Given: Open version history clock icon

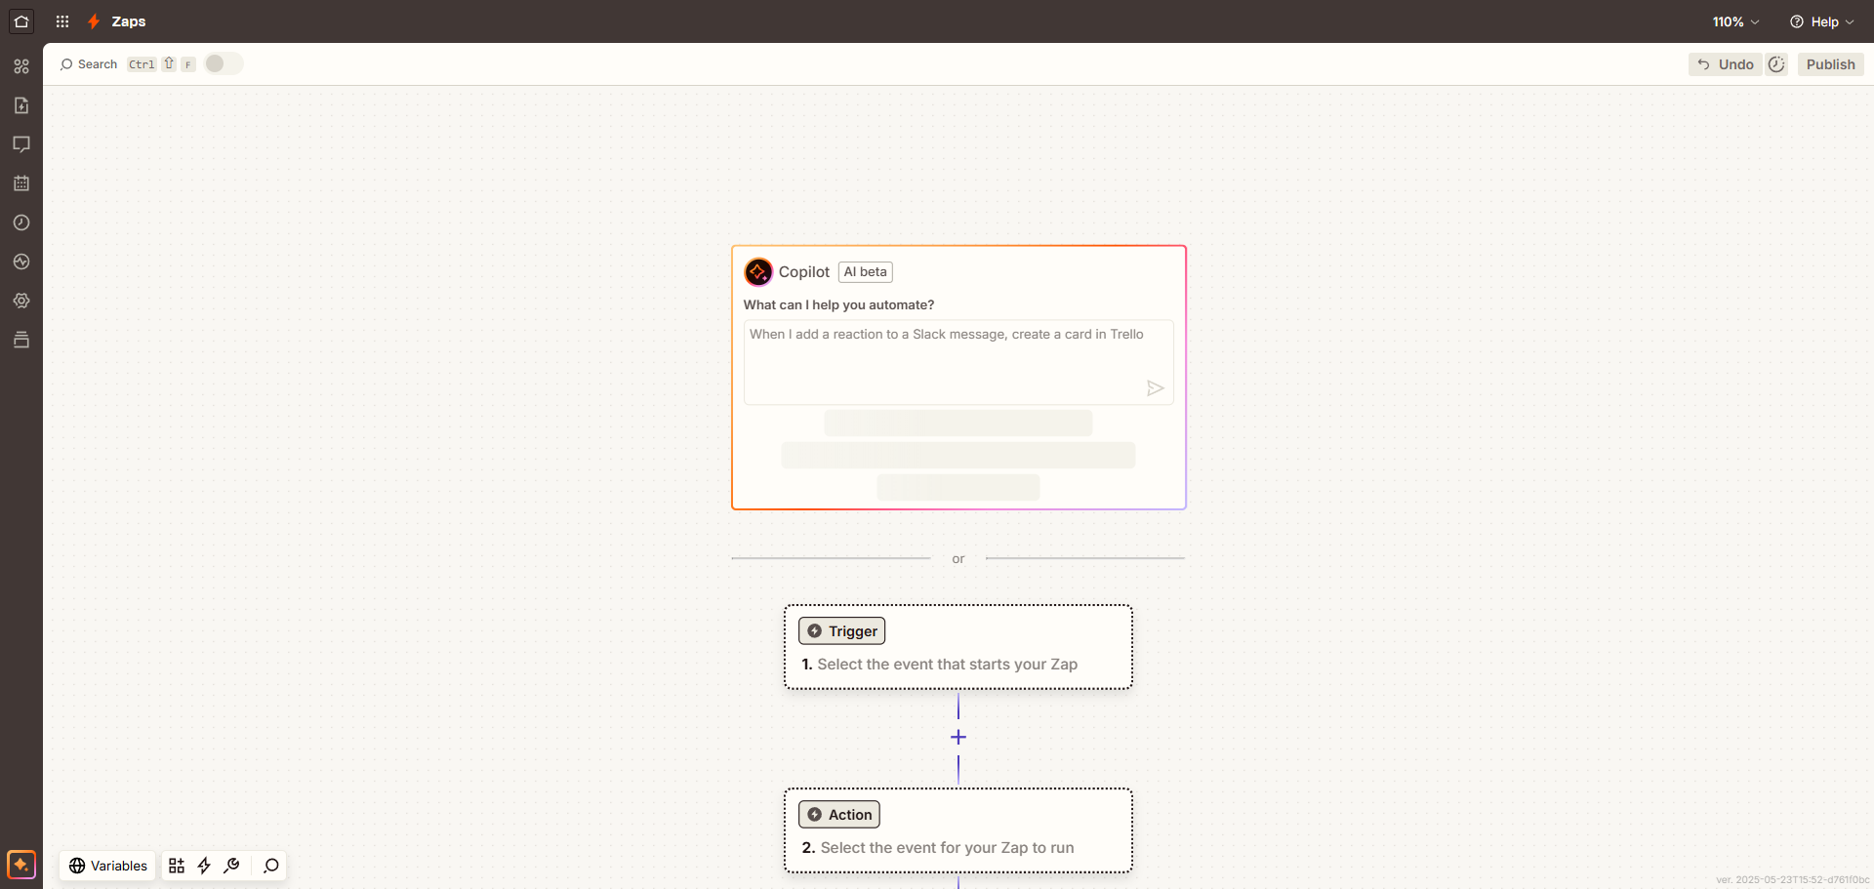Looking at the screenshot, I should click(1776, 64).
